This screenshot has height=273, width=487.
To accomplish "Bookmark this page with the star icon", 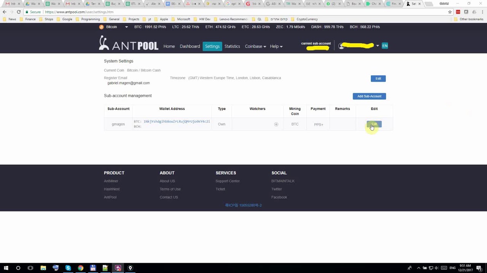I will (x=450, y=12).
